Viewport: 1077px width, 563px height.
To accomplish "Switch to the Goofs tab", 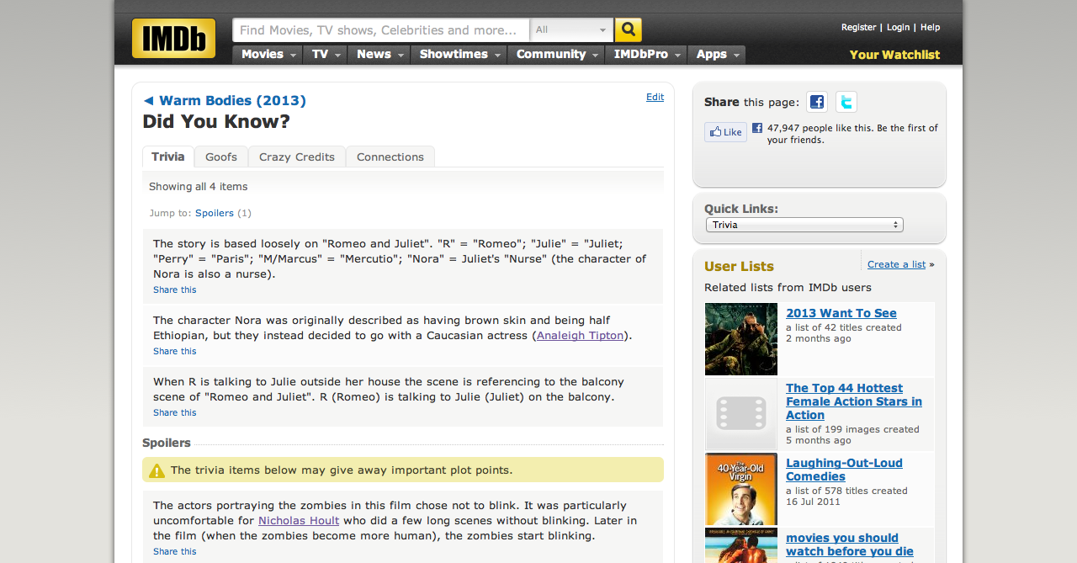I will pos(221,157).
